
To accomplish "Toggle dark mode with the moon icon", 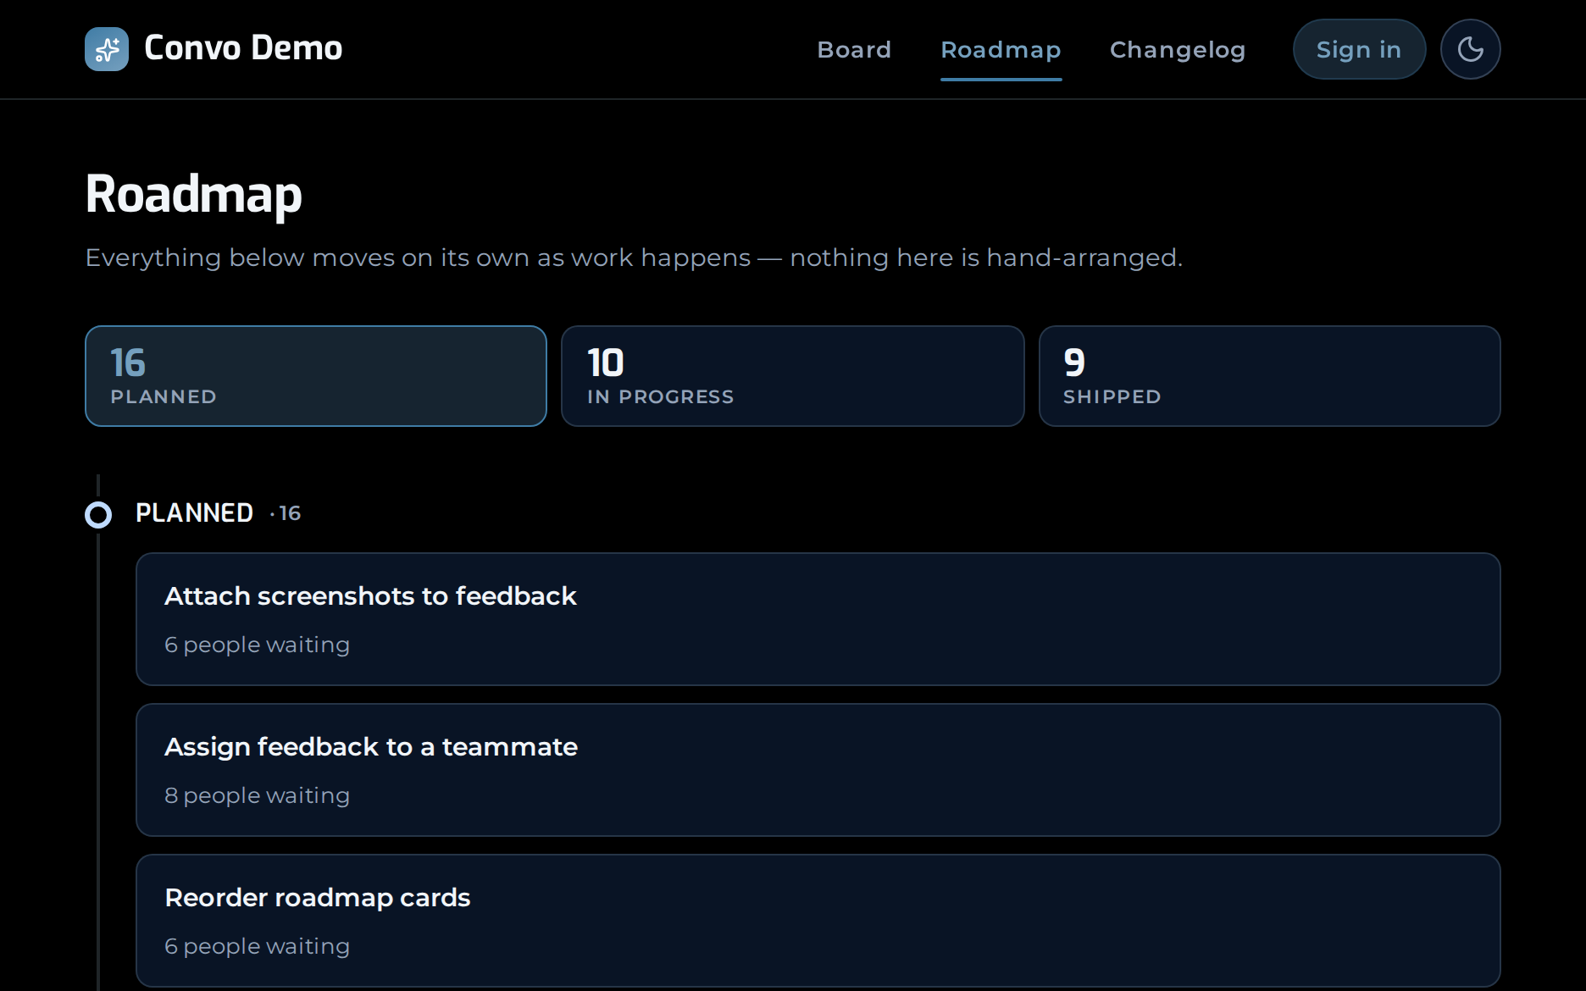I will pyautogui.click(x=1470, y=49).
